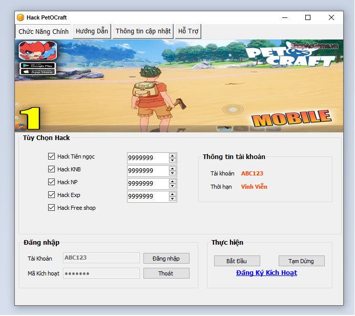Close the Hack PetOCraft window
This screenshot has height=316, width=355.
point(331,17)
